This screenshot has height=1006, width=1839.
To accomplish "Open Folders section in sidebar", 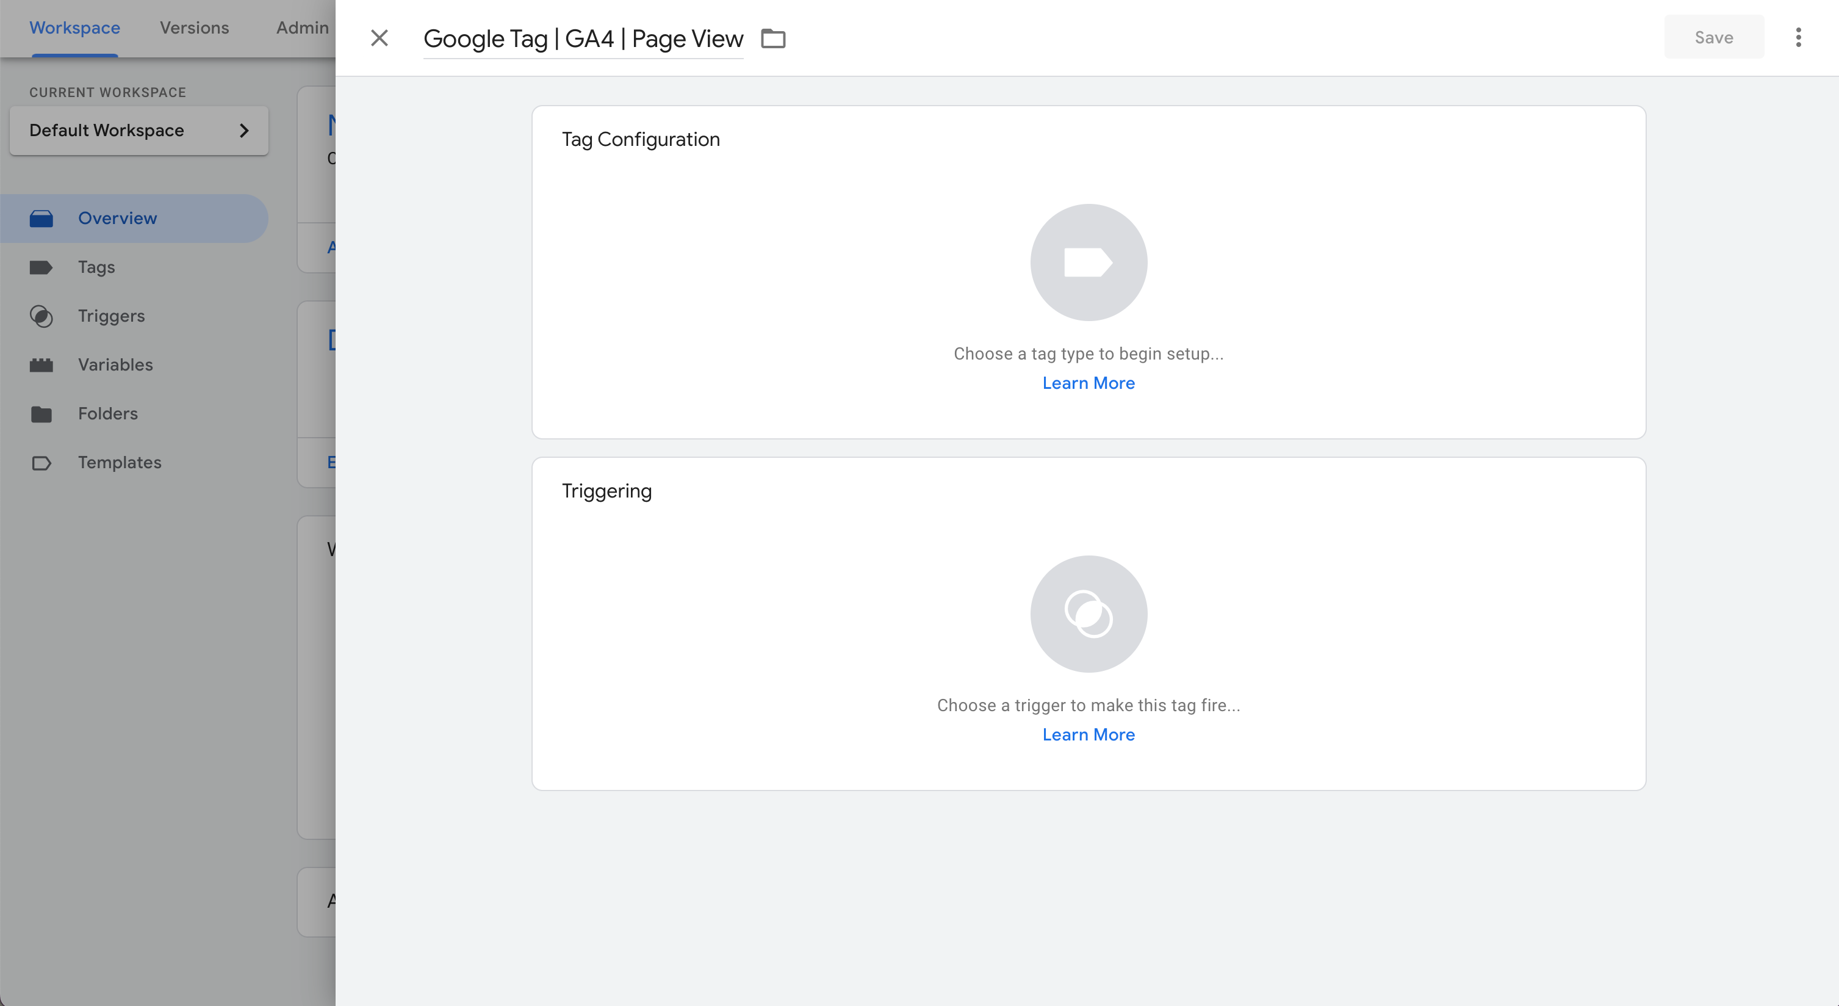I will (x=134, y=414).
